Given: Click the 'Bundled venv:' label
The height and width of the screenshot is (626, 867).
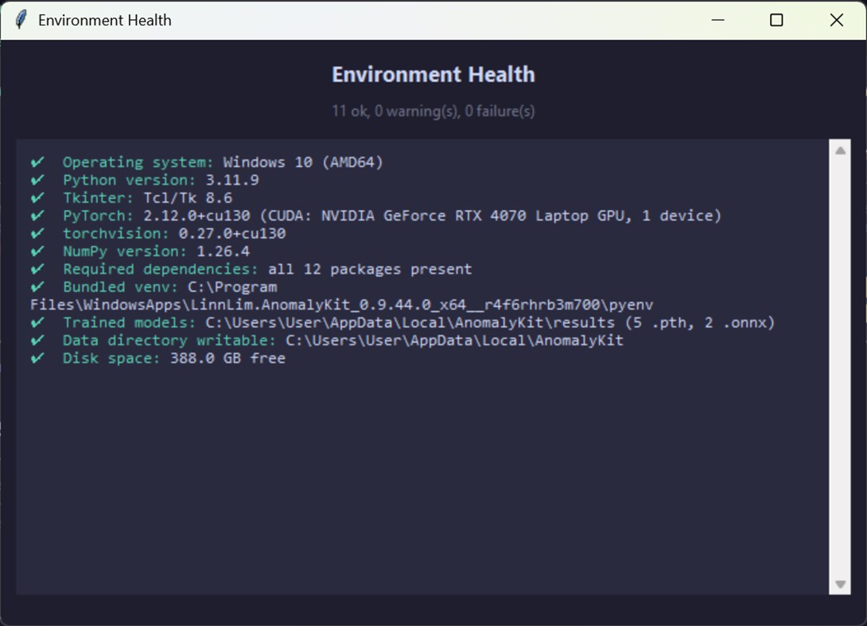Looking at the screenshot, I should point(120,286).
